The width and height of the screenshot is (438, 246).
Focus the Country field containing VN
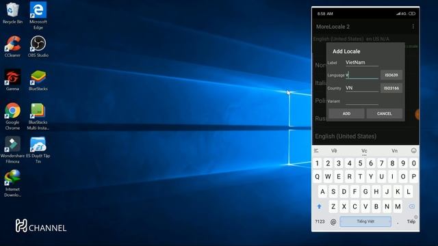coord(362,88)
